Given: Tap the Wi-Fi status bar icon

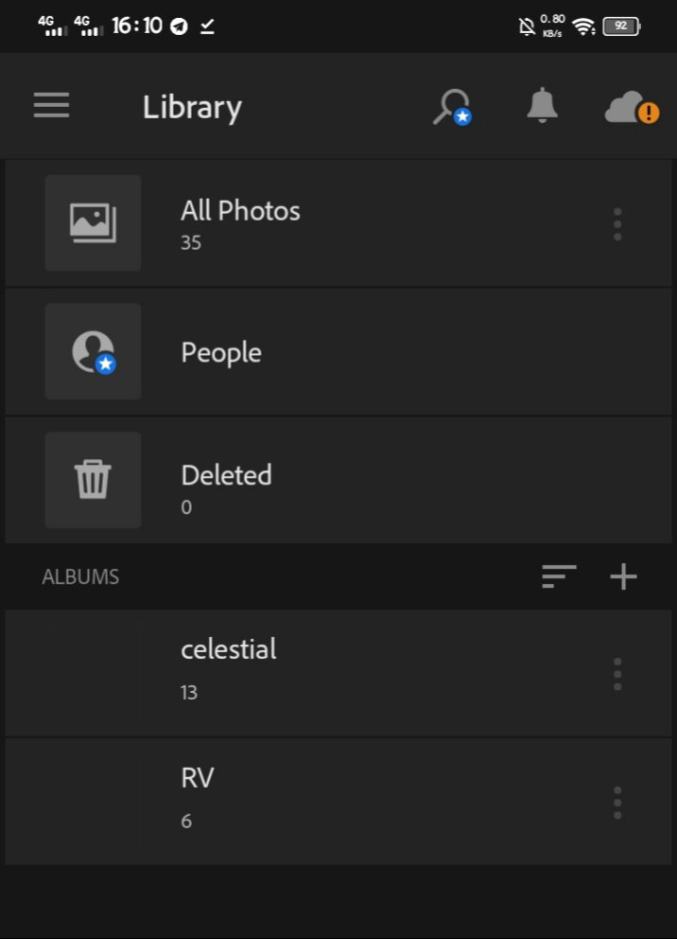Looking at the screenshot, I should click(583, 27).
